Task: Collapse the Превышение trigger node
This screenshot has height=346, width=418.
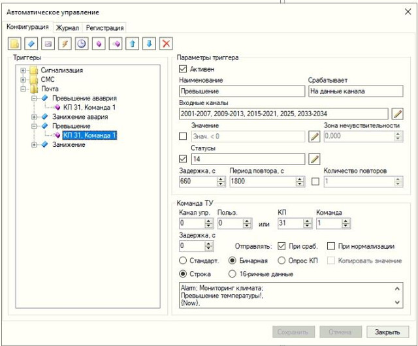Action: 34,126
